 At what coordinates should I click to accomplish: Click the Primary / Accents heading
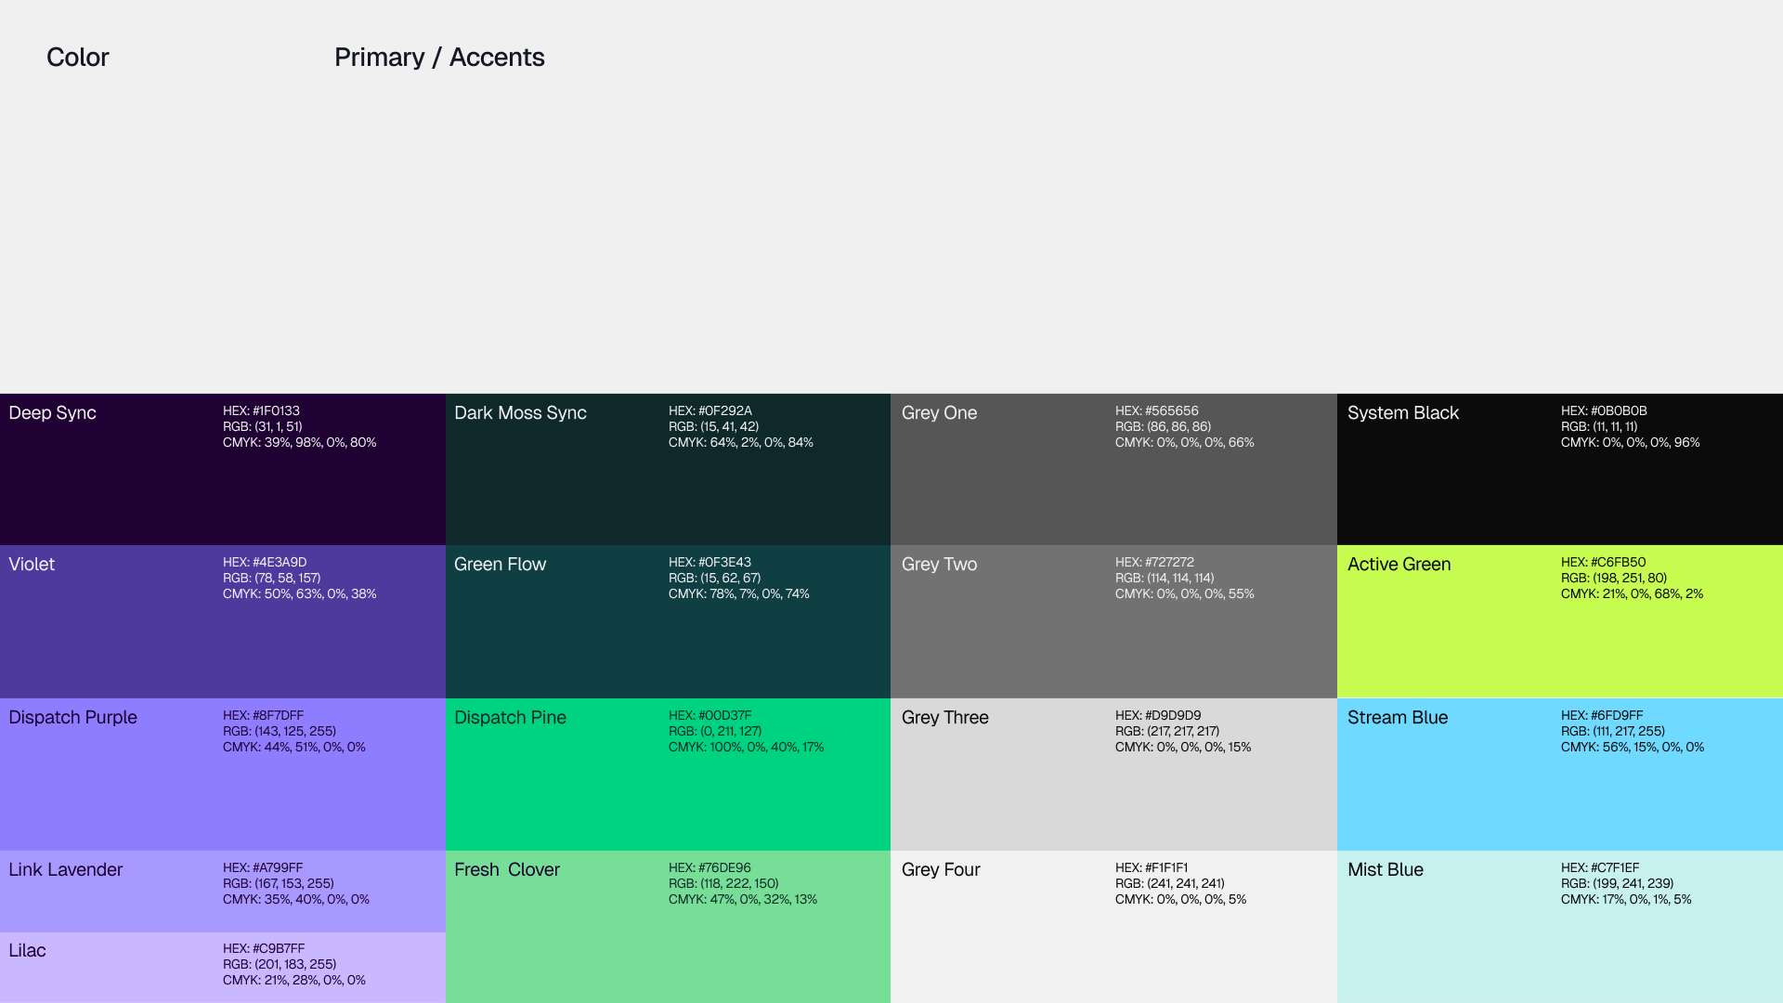(x=439, y=58)
